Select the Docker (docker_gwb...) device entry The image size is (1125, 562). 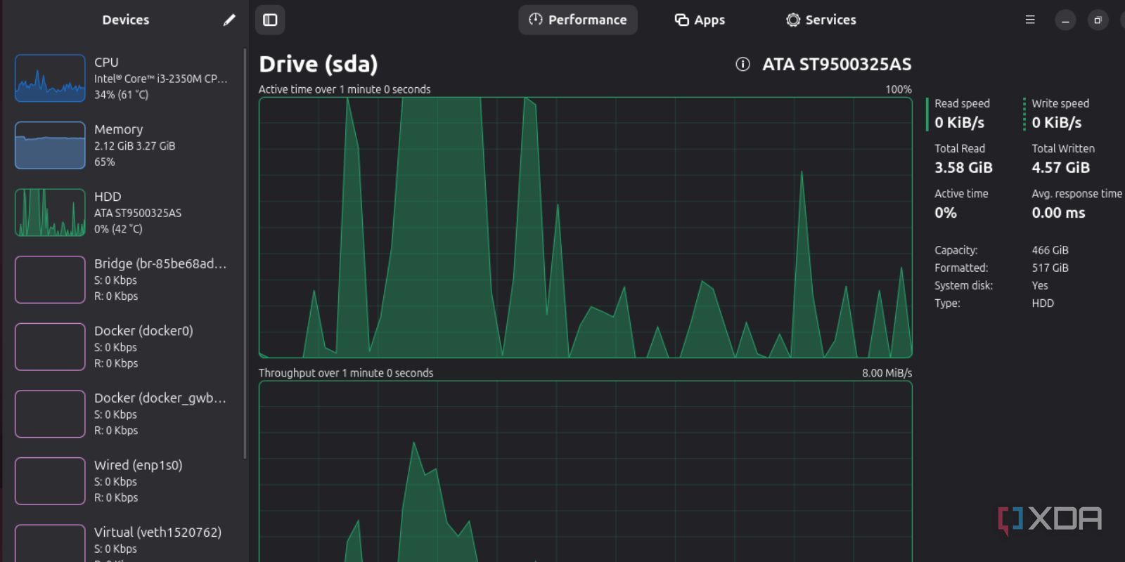click(x=127, y=414)
